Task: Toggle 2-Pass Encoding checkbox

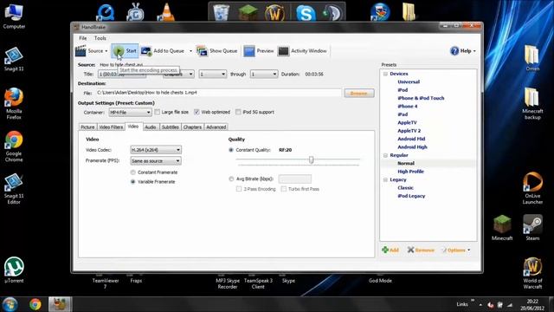Action: click(239, 189)
